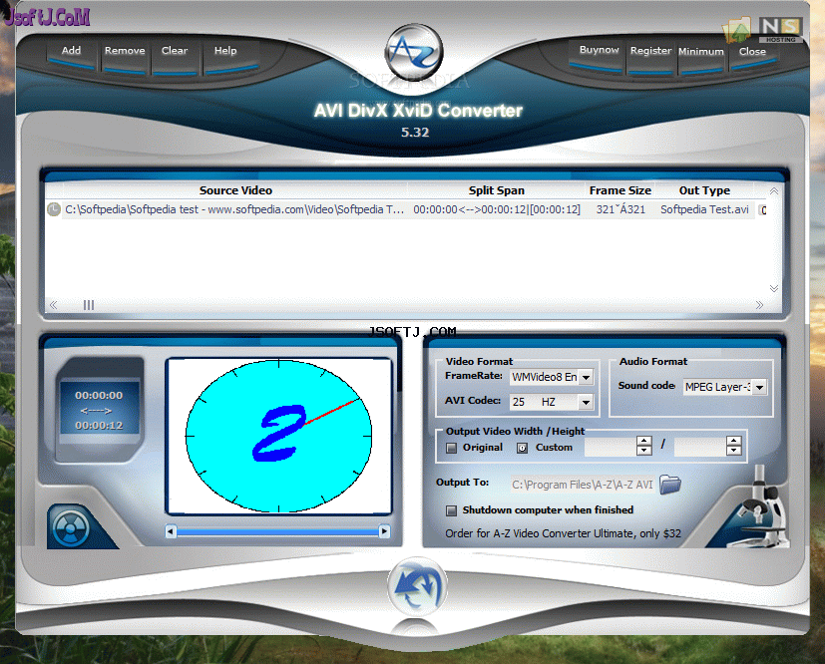The height and width of the screenshot is (664, 825).
Task: Click the Add button
Action: [71, 51]
